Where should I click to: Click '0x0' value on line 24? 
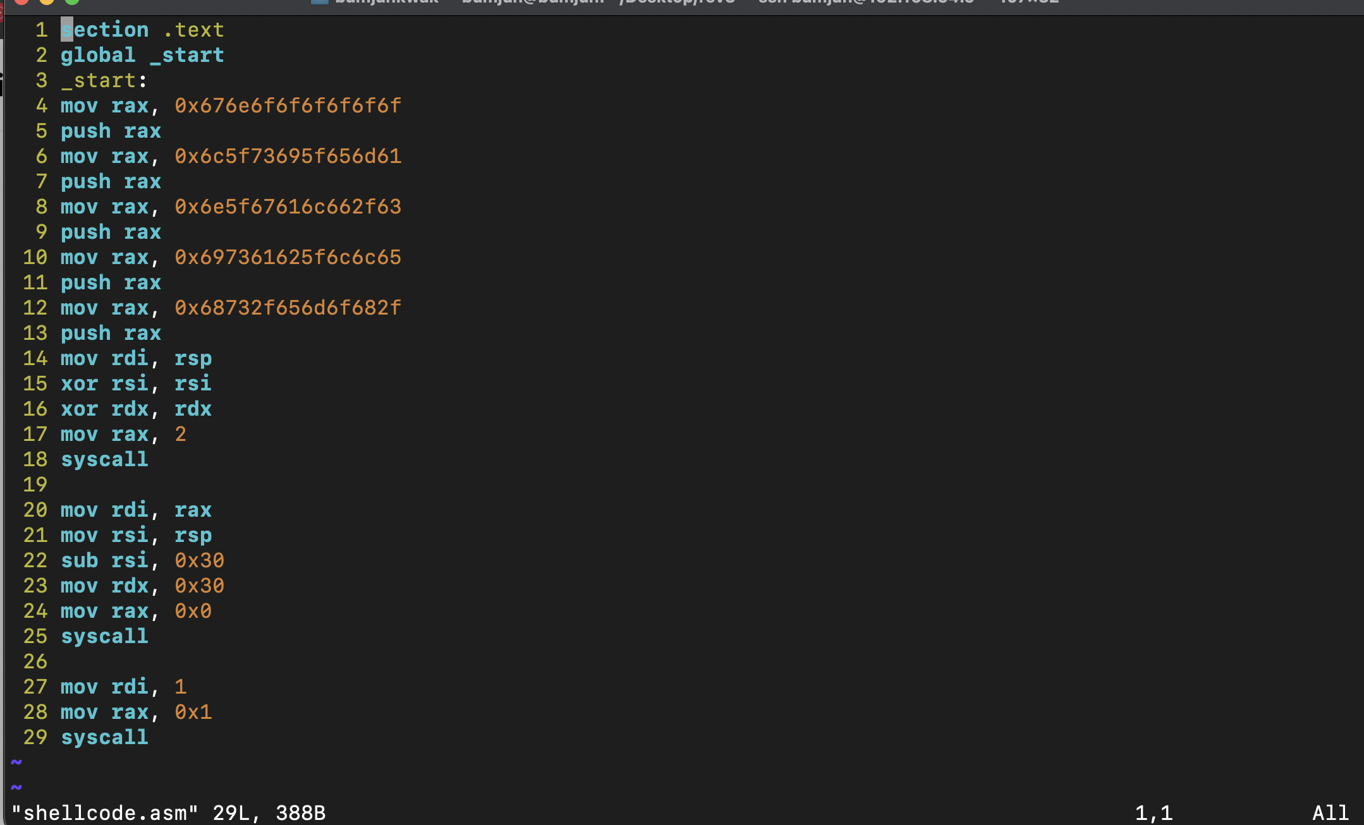point(193,611)
